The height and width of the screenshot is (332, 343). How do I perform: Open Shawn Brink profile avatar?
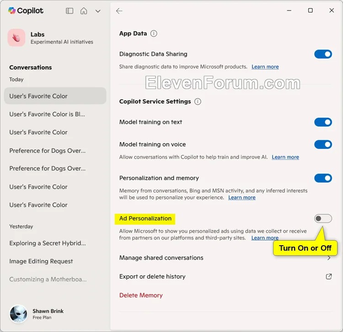point(18,314)
